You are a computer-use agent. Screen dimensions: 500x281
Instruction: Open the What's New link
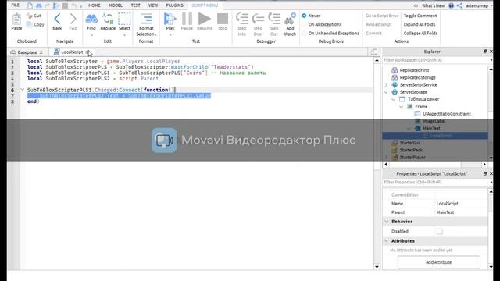pyautogui.click(x=433, y=5)
